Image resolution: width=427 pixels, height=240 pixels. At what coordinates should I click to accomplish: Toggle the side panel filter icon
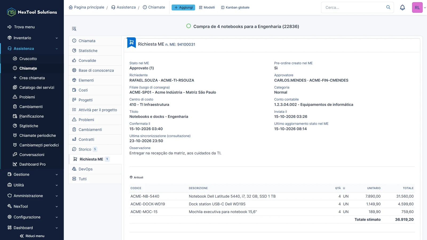(74, 29)
